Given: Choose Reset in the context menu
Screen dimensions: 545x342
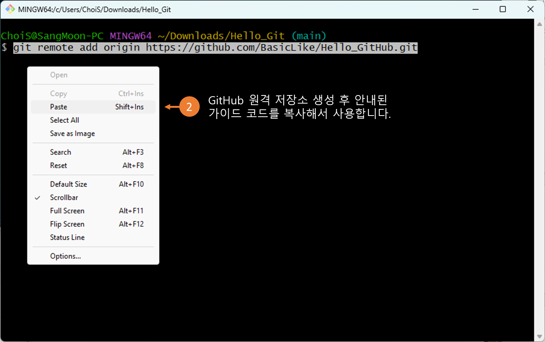Looking at the screenshot, I should 93,165.
